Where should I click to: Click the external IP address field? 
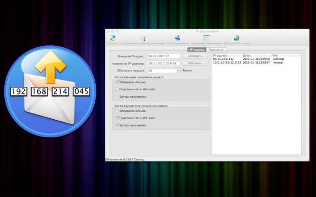(x=164, y=56)
